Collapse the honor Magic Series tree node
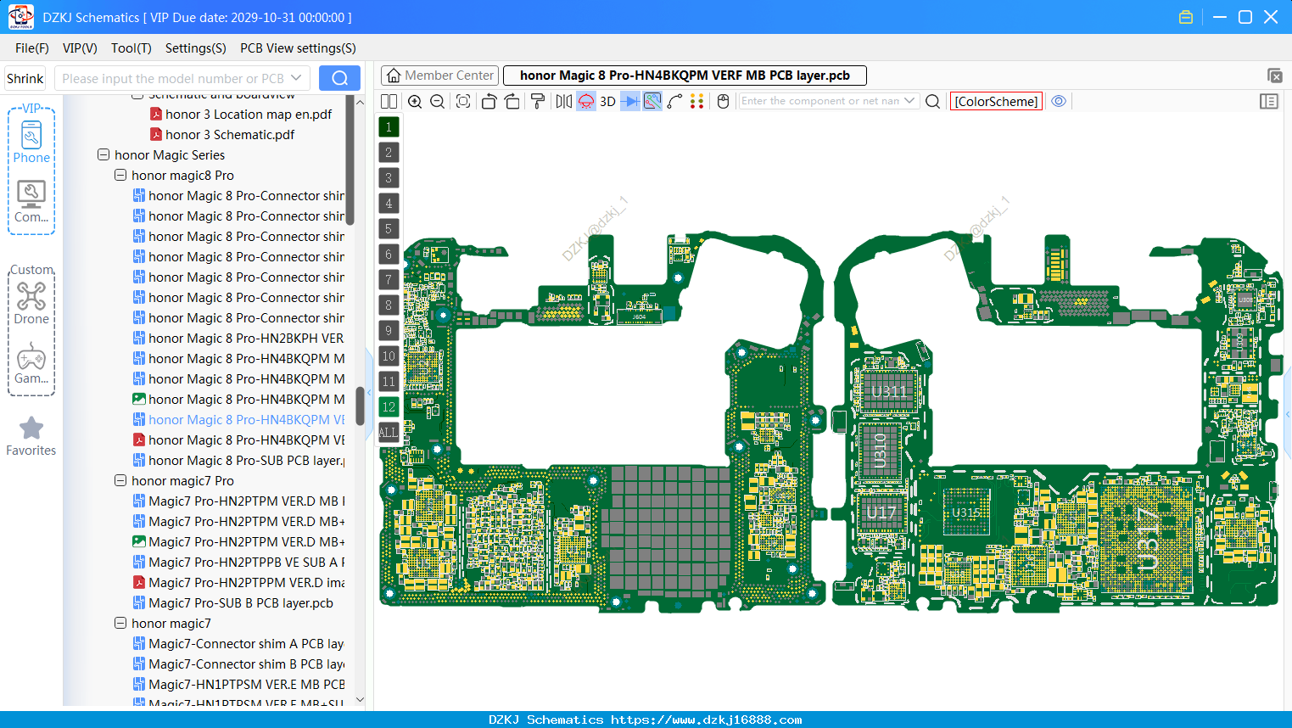 [103, 154]
